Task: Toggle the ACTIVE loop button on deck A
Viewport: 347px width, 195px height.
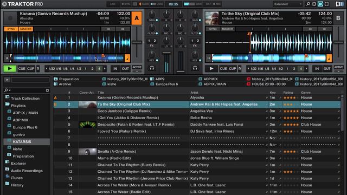Action: tap(137, 67)
